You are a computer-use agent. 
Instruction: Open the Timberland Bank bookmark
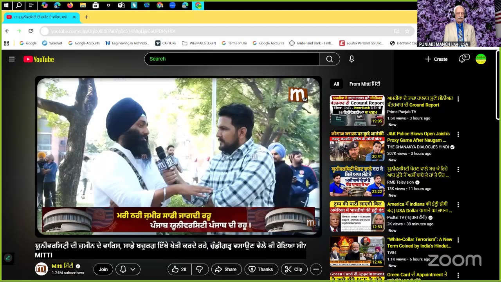pos(311,43)
